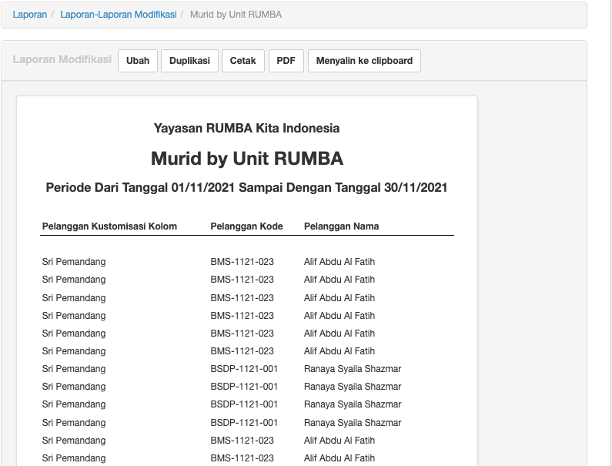Viewport: 612px width, 466px height.
Task: Click Murid by Unit RUMBA breadcrumb text
Action: tap(236, 15)
